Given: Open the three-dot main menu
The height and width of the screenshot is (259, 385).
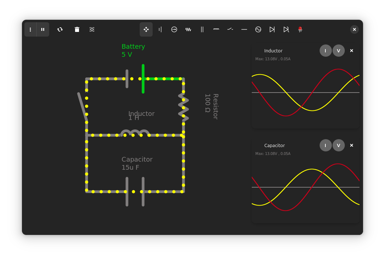Looking at the screenshot, I should (31, 29).
